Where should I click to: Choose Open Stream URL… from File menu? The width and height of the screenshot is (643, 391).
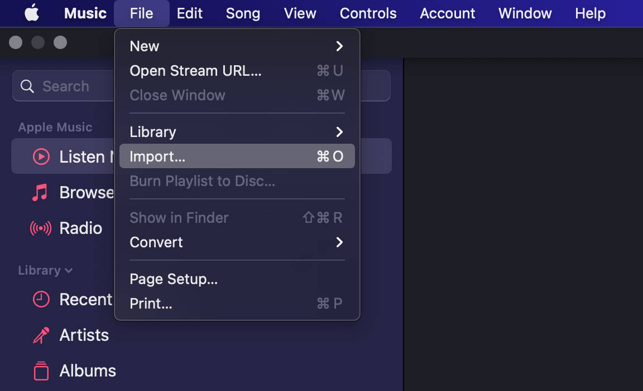[237, 71]
